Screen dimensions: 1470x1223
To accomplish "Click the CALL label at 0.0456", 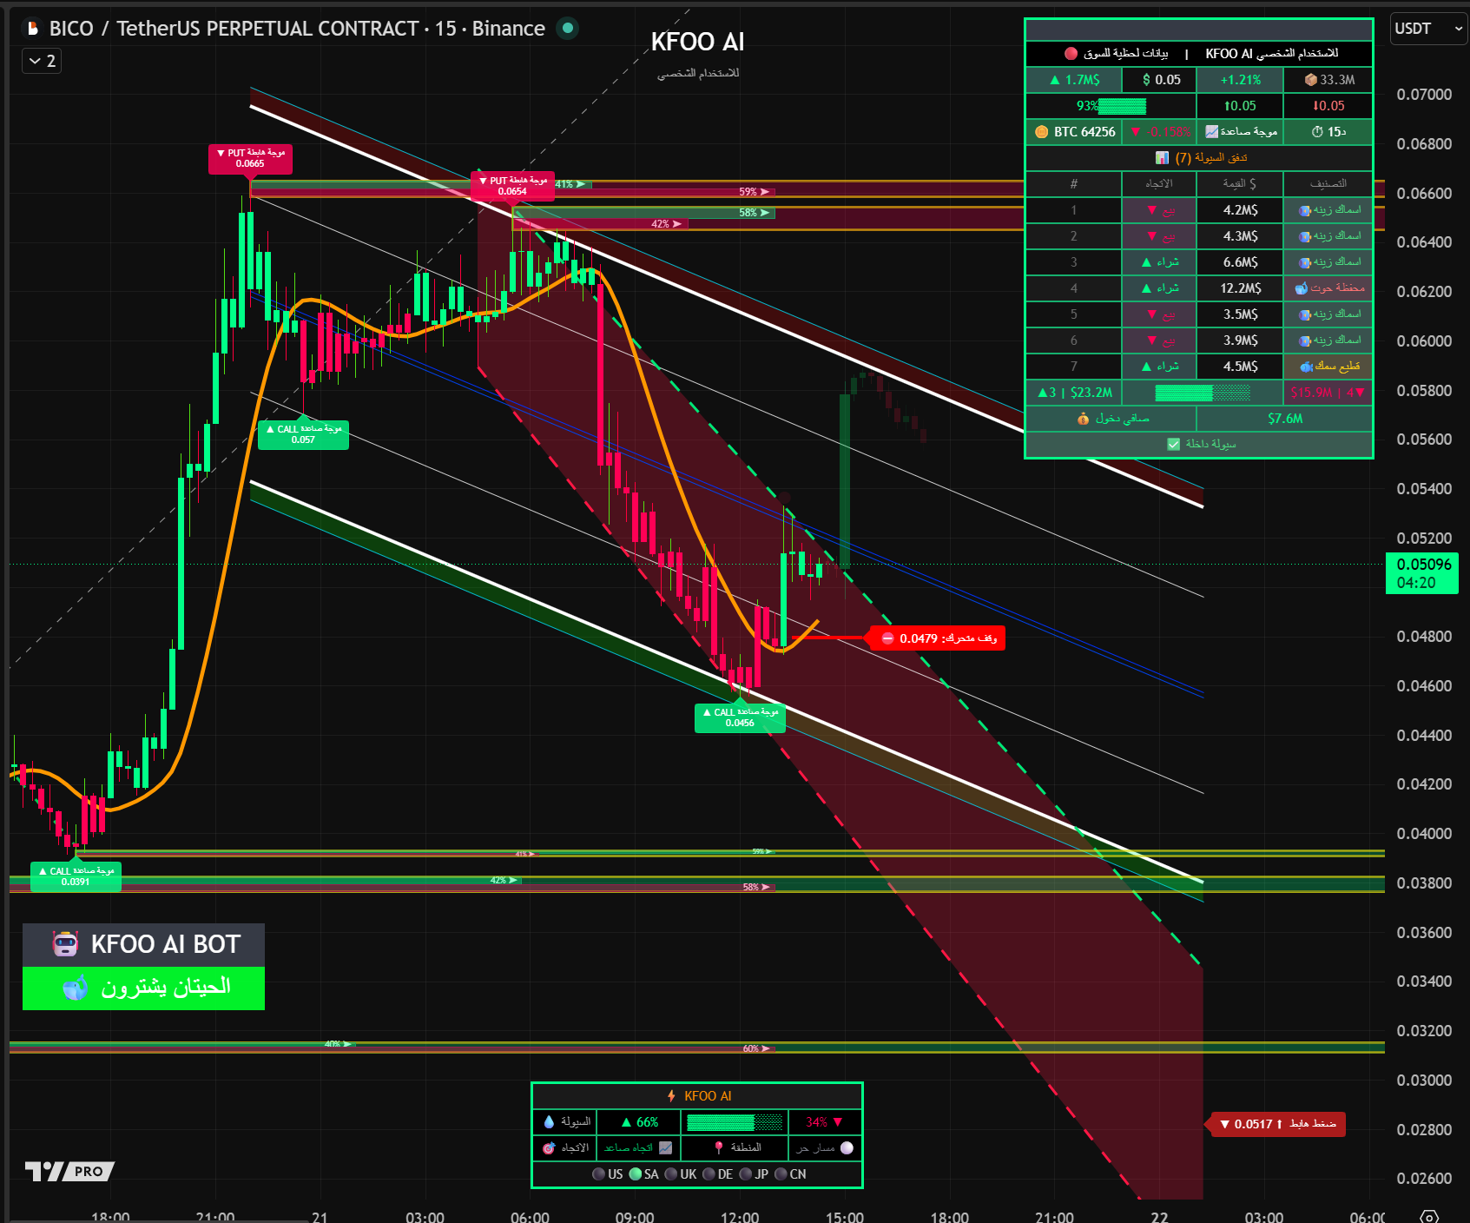I will tap(740, 717).
